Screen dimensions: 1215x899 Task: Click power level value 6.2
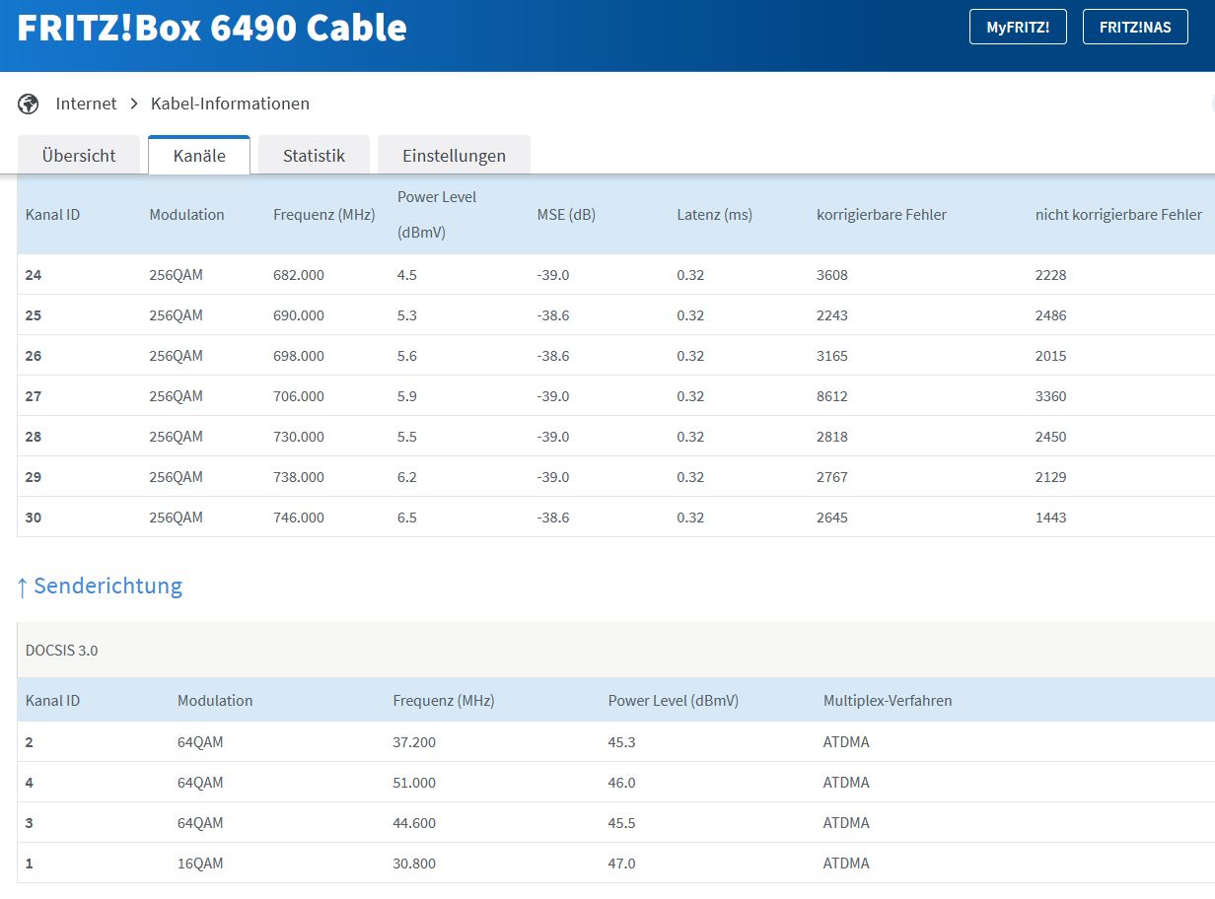click(x=407, y=477)
